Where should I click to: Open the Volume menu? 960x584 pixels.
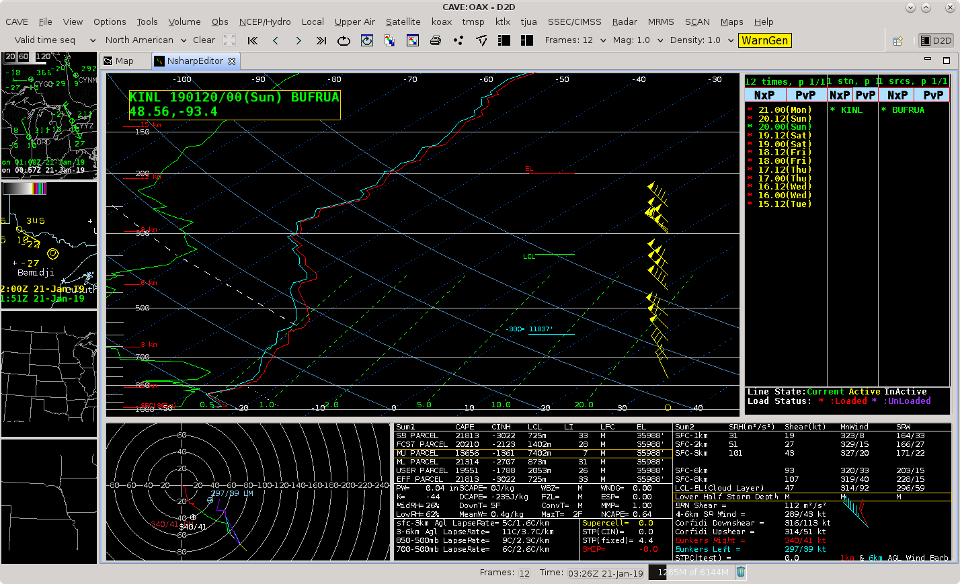pyautogui.click(x=184, y=22)
